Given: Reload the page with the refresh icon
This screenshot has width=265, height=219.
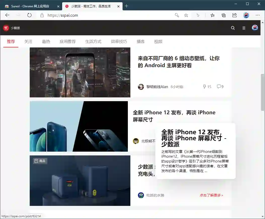Looking at the screenshot, I should tap(29, 15).
